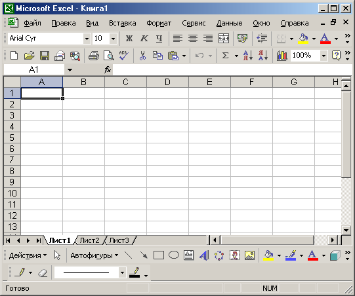
Task: Cut selection with scissors icon
Action: (142, 56)
